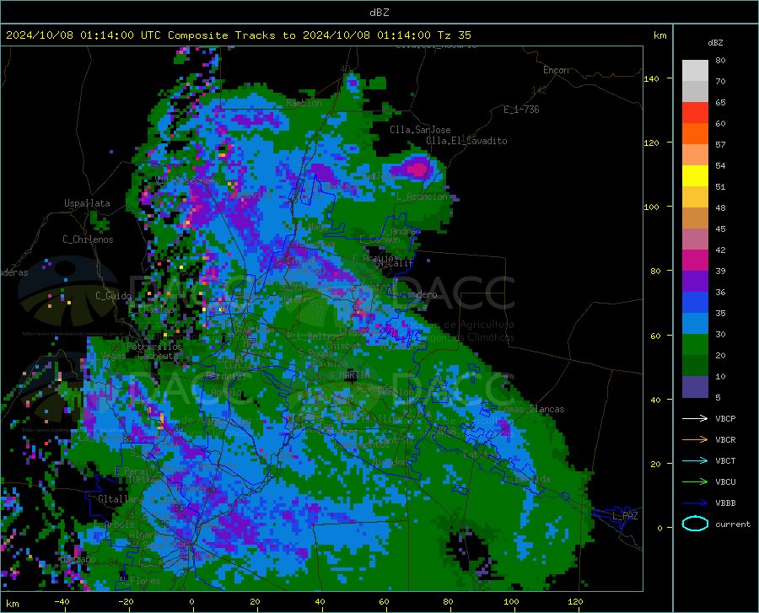Click the cyan VBCT arrow legend icon
Image resolution: width=759 pixels, height=613 pixels.
click(x=695, y=460)
